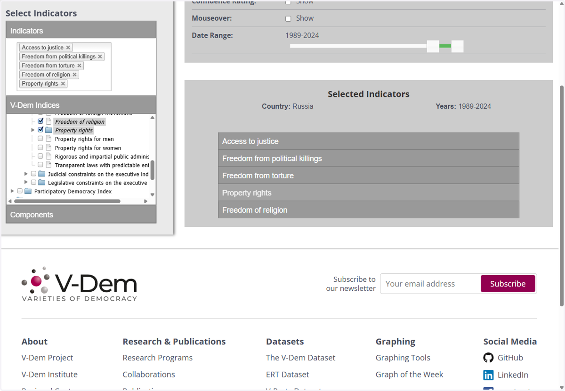Click the Legislative constraints folder icon

[41, 183]
